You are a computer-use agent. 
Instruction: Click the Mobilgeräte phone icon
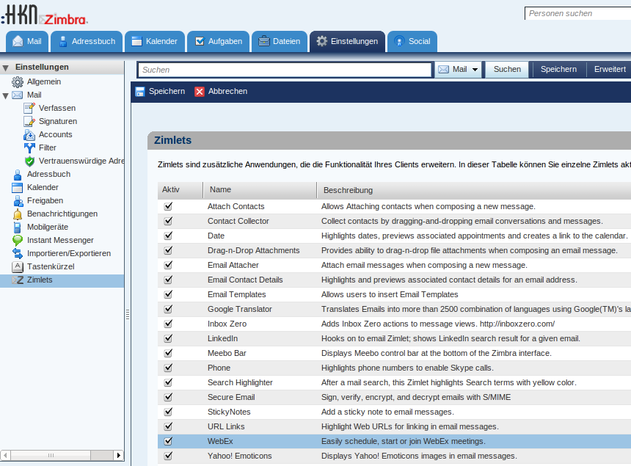pyautogui.click(x=18, y=227)
